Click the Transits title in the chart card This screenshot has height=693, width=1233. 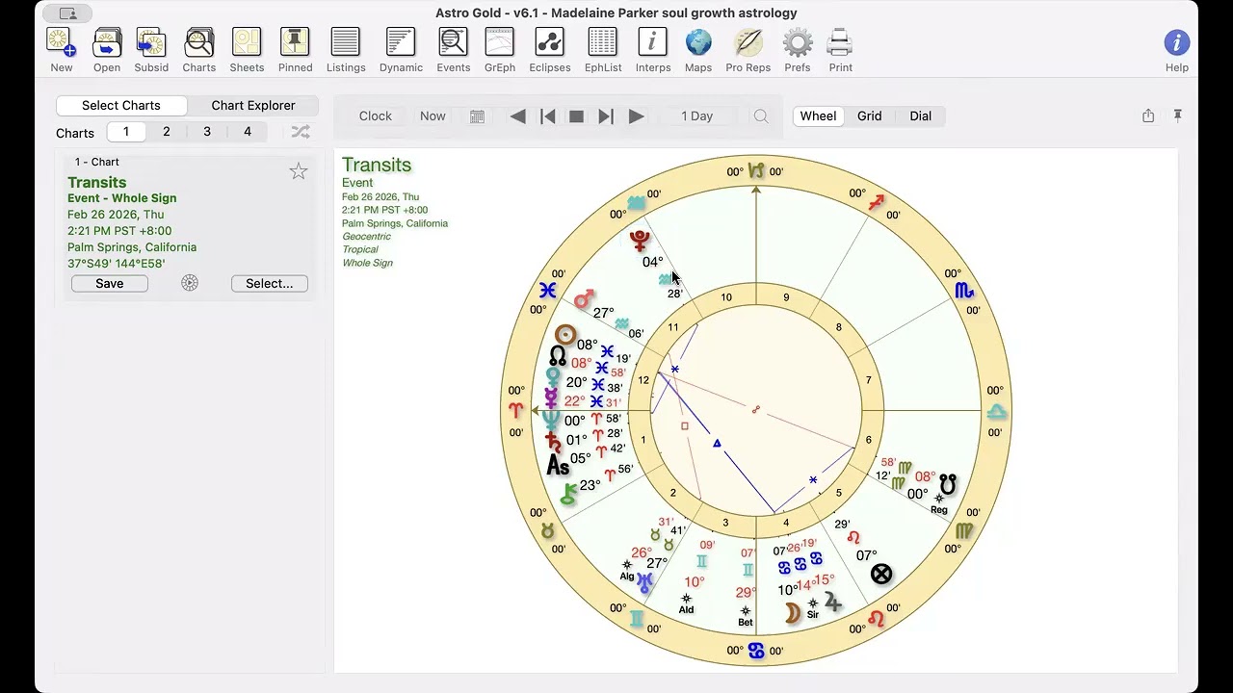pyautogui.click(x=97, y=182)
